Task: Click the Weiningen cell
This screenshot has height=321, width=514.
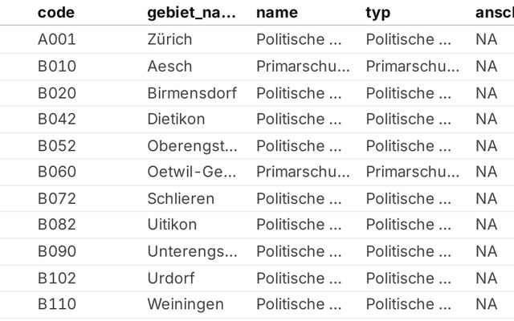Action: (x=186, y=304)
